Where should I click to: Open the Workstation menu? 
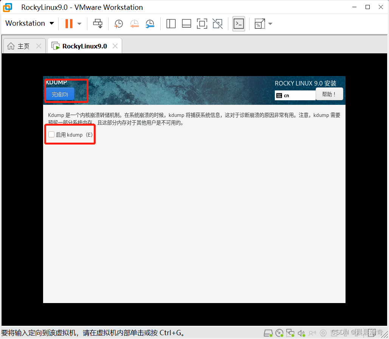[29, 23]
